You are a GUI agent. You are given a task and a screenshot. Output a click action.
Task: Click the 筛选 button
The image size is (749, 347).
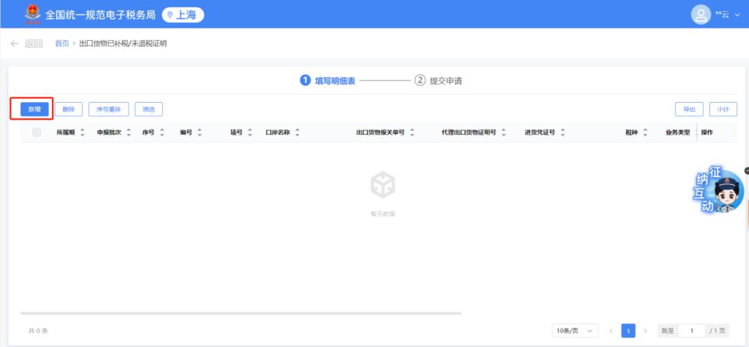point(148,110)
